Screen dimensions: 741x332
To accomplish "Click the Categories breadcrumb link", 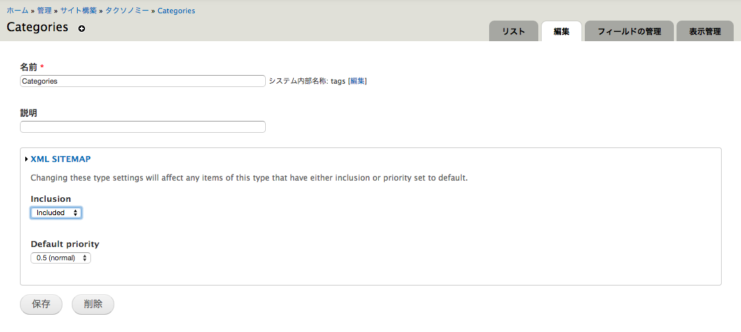I will coord(176,11).
